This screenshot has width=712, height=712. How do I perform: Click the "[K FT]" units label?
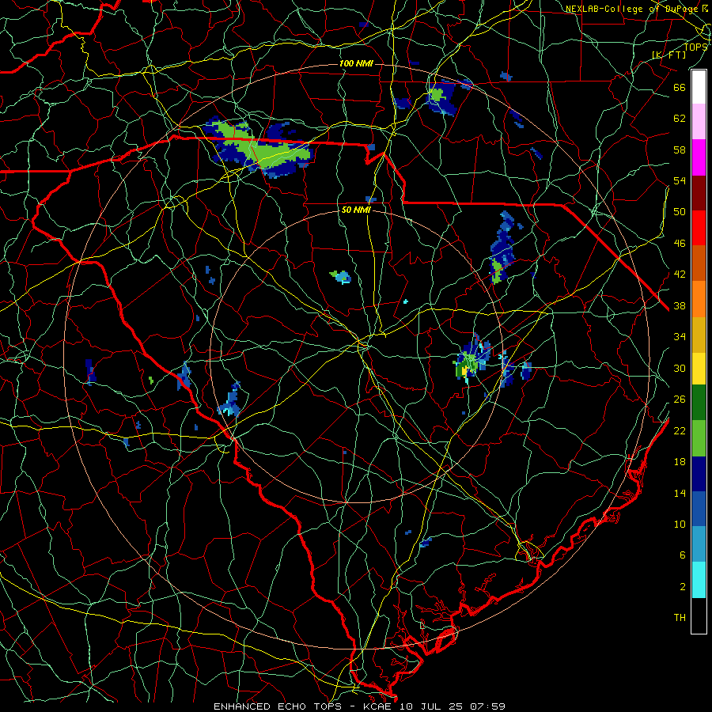click(x=669, y=55)
